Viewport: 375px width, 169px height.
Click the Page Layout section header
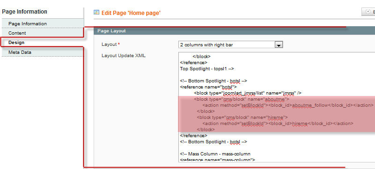click(235, 31)
